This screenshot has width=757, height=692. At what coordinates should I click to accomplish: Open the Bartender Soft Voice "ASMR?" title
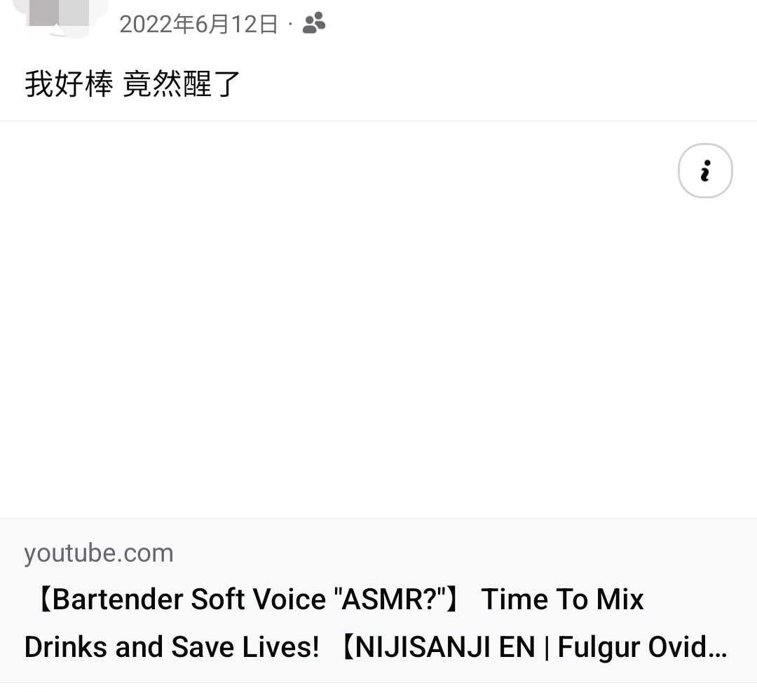click(x=247, y=599)
